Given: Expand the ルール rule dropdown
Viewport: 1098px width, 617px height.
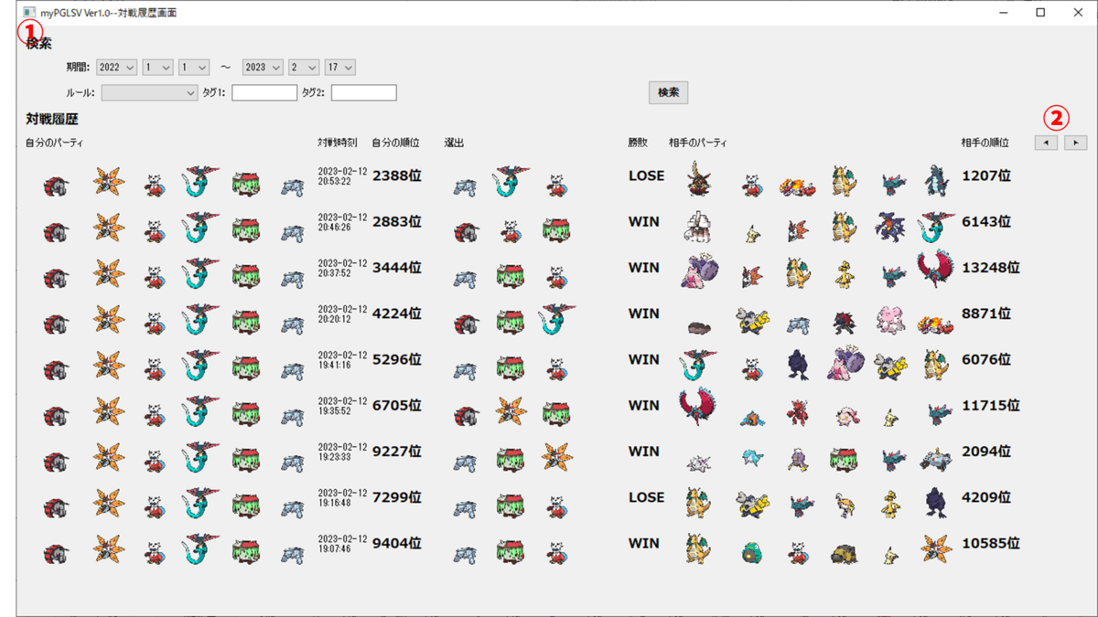Looking at the screenshot, I should pos(149,93).
